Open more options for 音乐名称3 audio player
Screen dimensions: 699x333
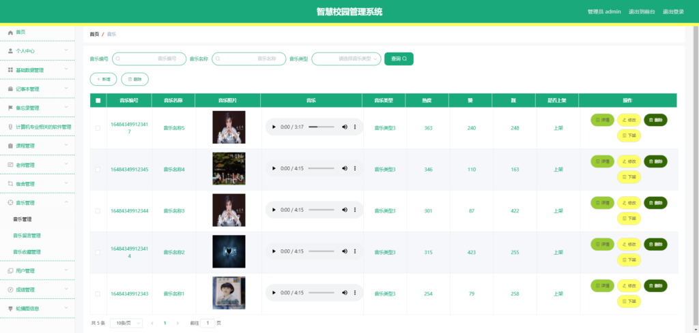pos(355,210)
